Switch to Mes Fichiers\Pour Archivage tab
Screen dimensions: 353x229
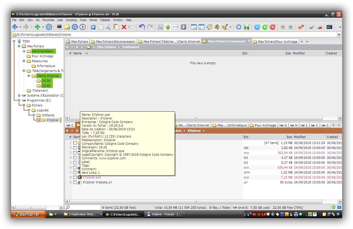[275, 41]
